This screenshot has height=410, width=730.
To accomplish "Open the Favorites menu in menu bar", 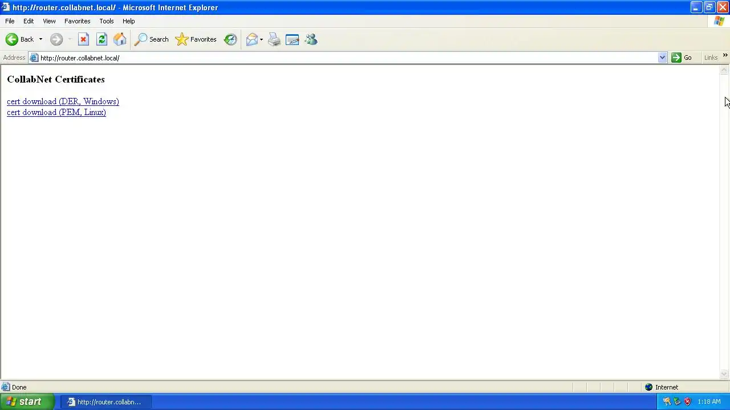I will (78, 21).
